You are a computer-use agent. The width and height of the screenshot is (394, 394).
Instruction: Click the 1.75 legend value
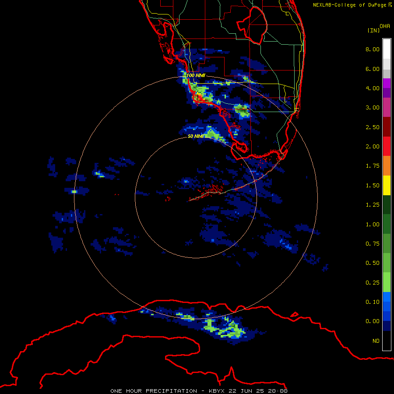click(373, 166)
